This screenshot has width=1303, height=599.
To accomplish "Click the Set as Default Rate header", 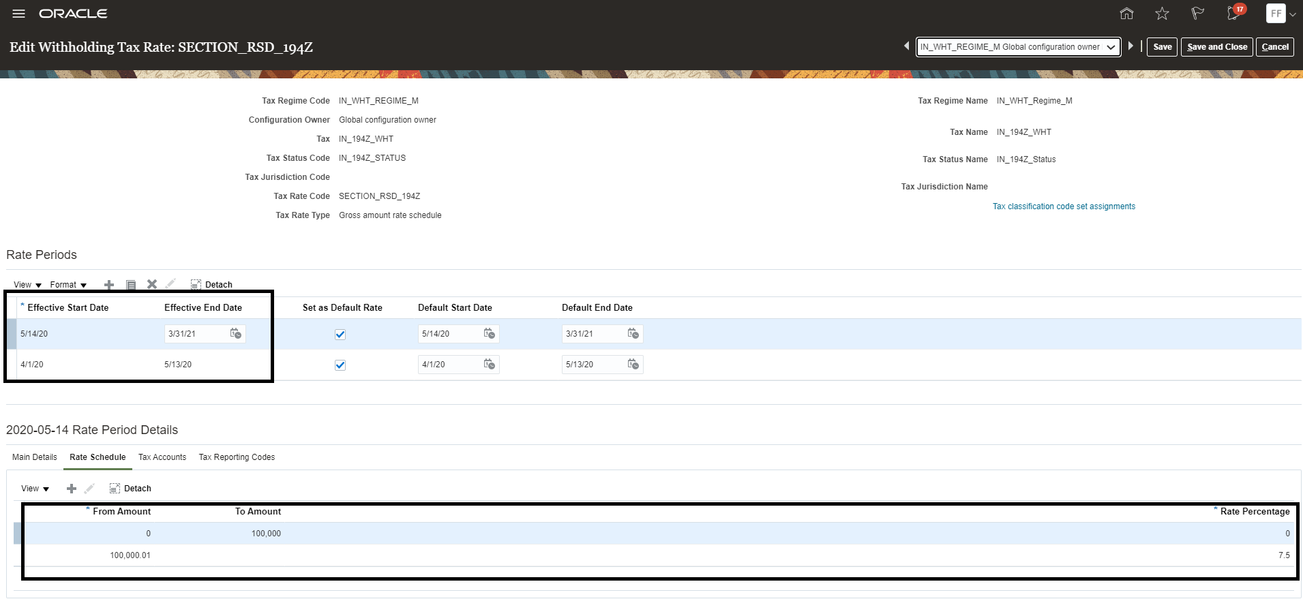I will click(x=342, y=308).
